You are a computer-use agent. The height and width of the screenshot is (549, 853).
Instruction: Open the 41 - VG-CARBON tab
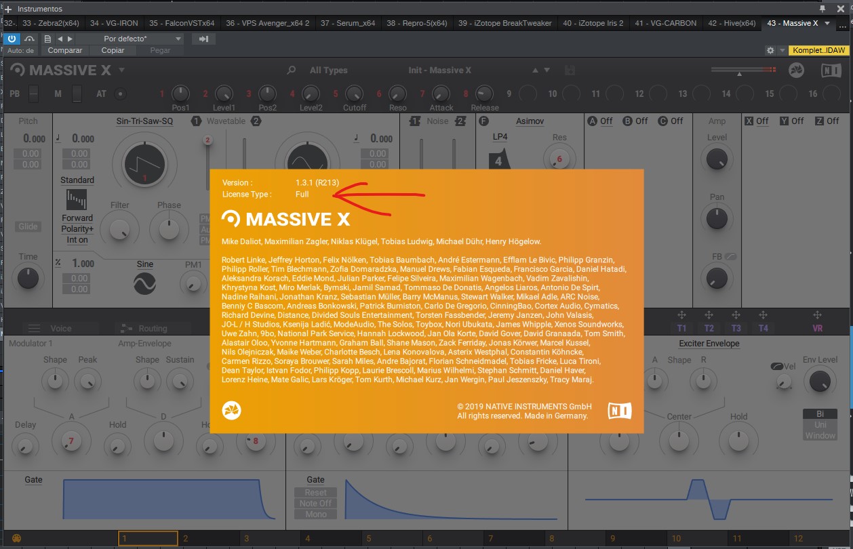[x=665, y=23]
